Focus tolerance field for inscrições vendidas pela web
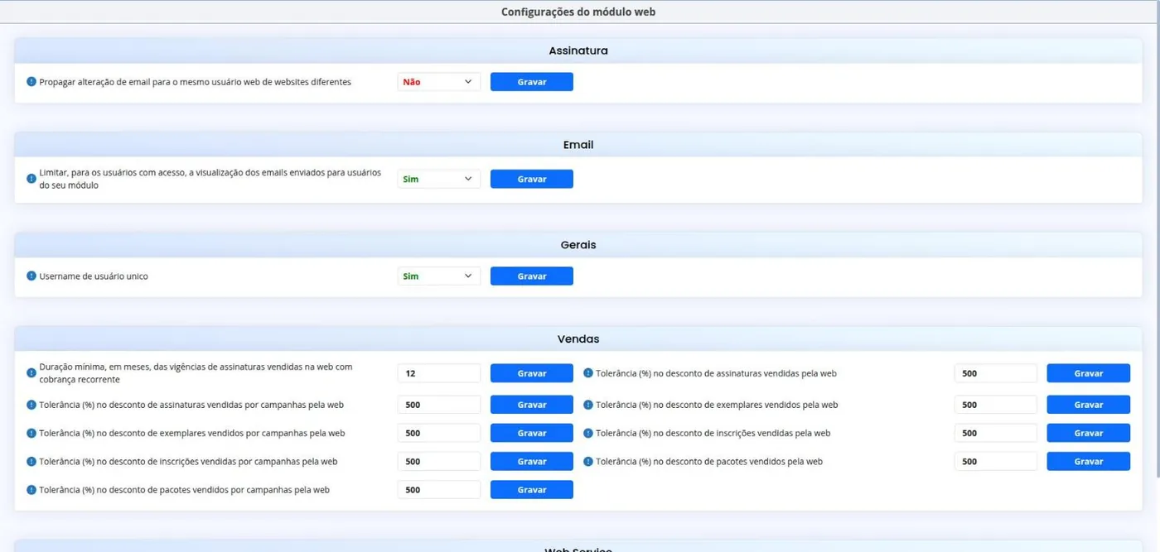 [x=996, y=433]
